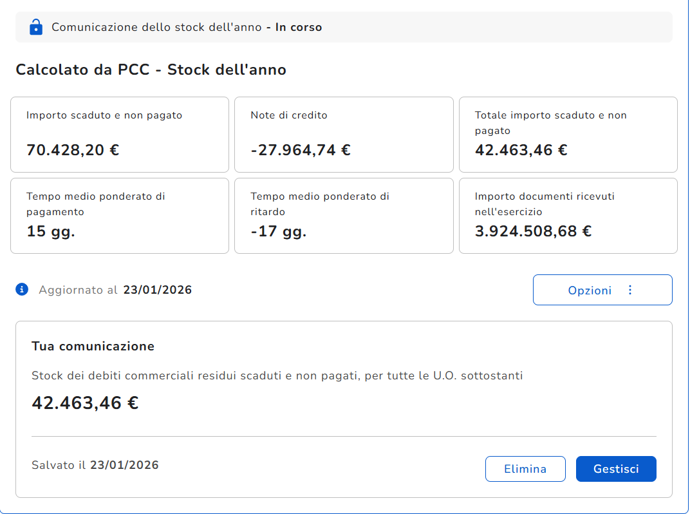Image resolution: width=690 pixels, height=514 pixels.
Task: Select the 15 gg. payment time card
Action: click(x=120, y=216)
